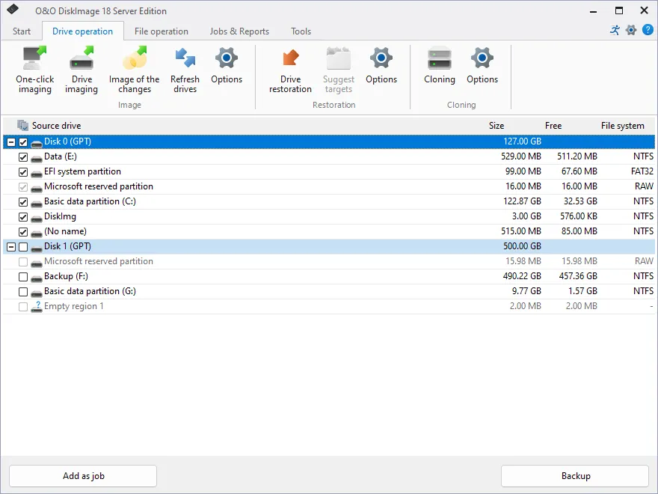This screenshot has height=494, width=658.
Task: Open Drive imaging tool
Action: (82, 70)
